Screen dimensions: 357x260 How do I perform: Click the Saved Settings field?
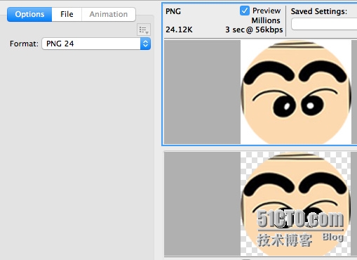pyautogui.click(x=325, y=25)
